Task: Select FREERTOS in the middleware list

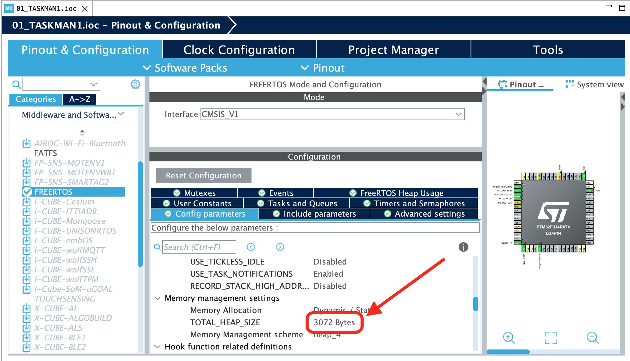Action: (x=74, y=192)
